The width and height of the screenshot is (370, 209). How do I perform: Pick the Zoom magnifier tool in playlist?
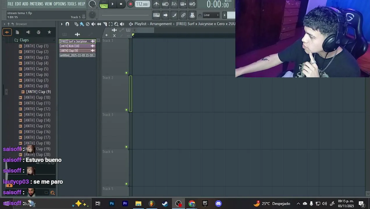click(x=116, y=24)
